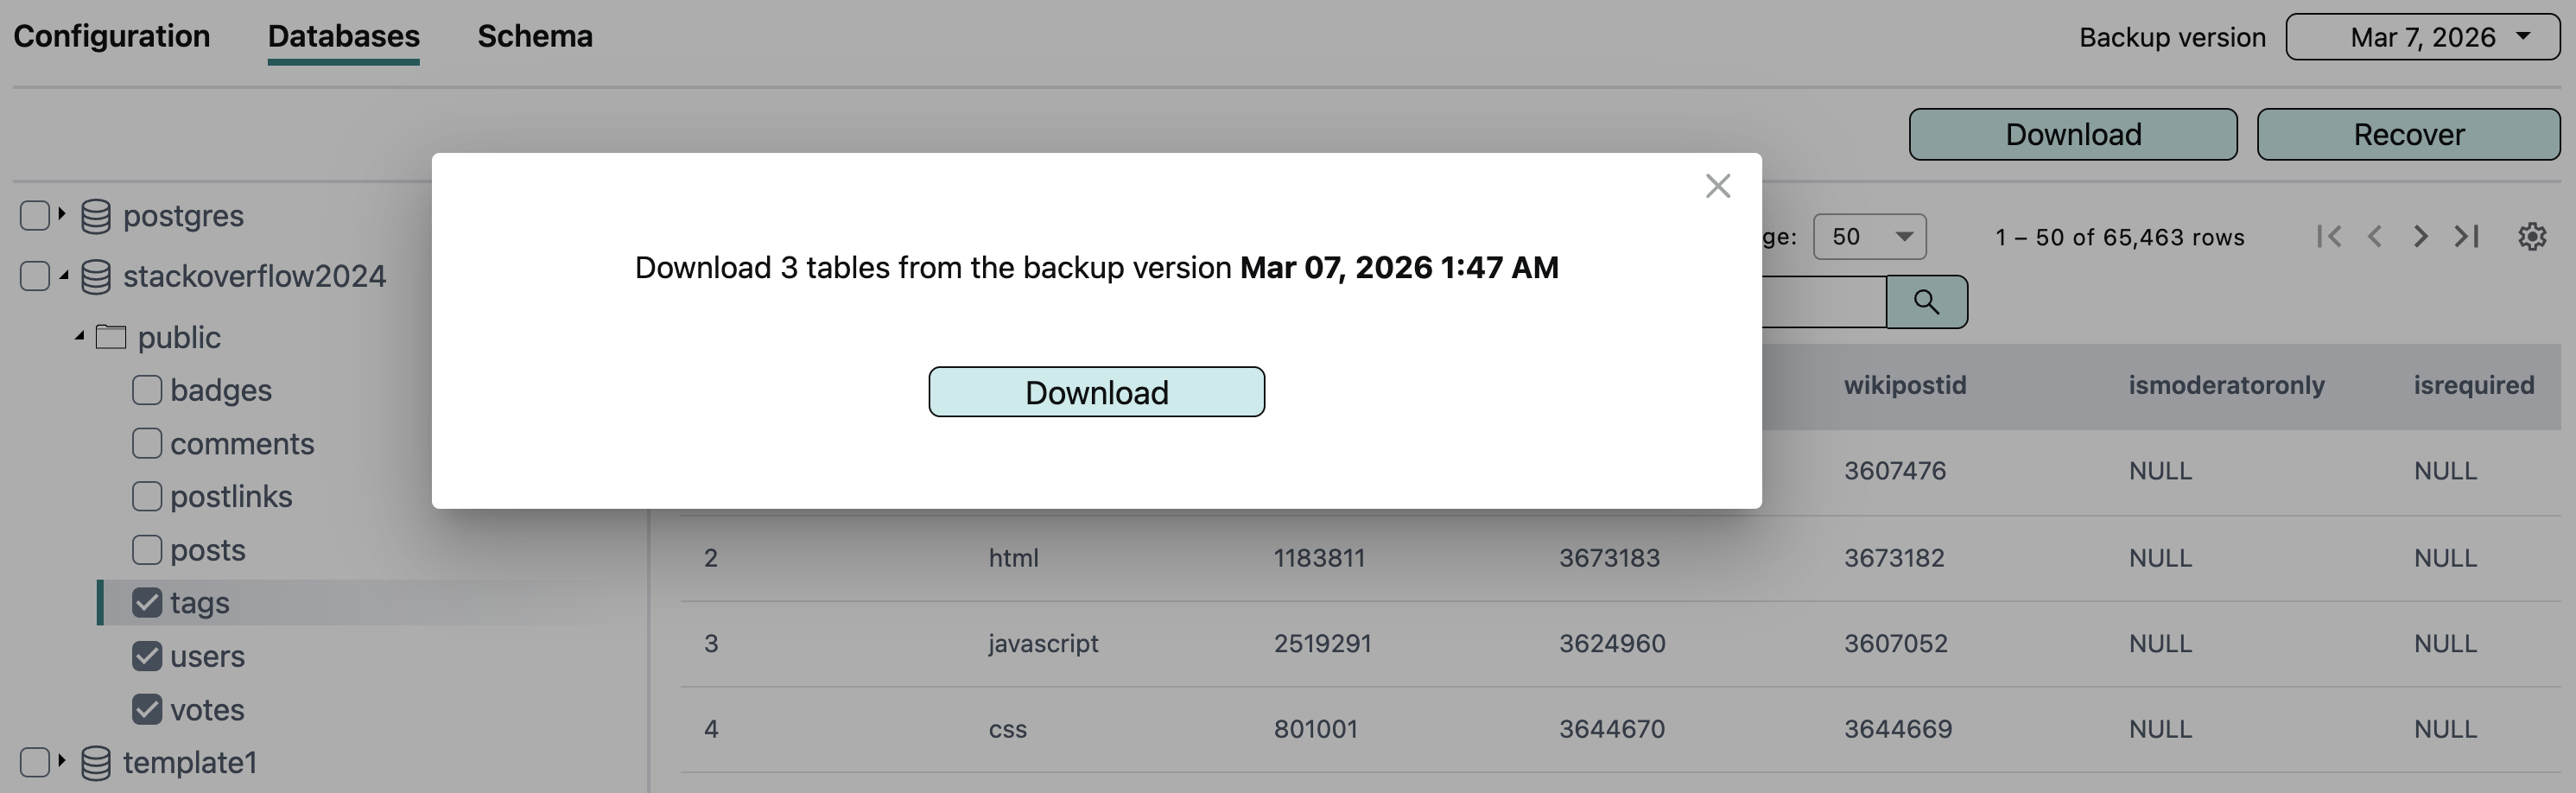Open the Backup version dropdown
The height and width of the screenshot is (793, 2576).
(2421, 37)
